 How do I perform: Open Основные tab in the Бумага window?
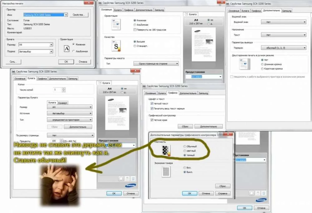point(20,79)
